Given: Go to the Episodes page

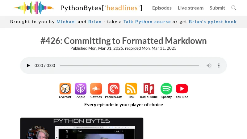Looking at the screenshot, I should click(162, 8).
